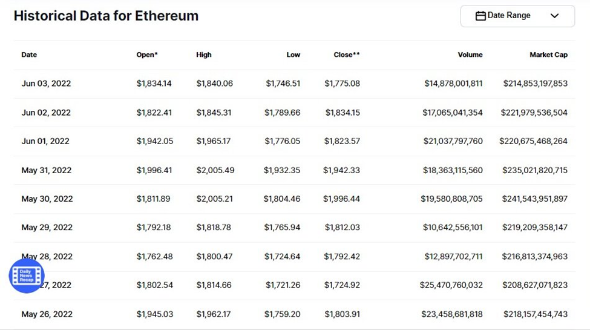Click the Open* column header
590x330 pixels.
point(147,54)
